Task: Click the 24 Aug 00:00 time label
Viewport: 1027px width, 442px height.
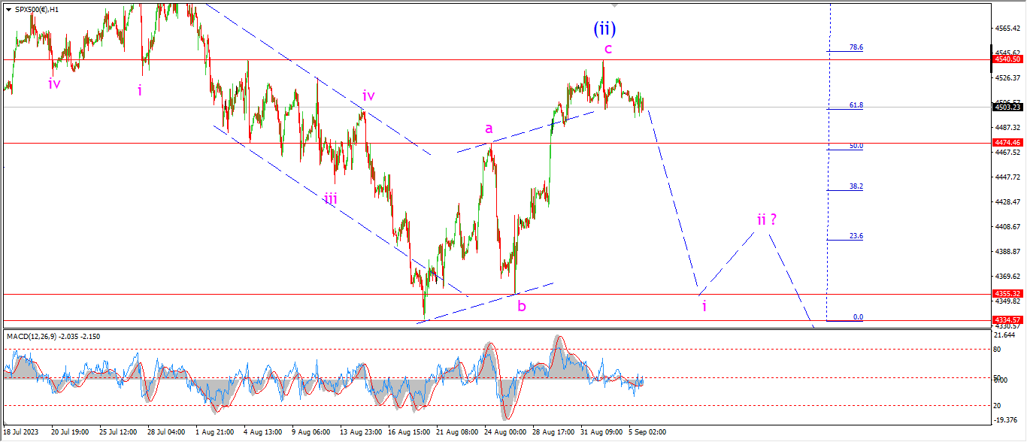Action: click(504, 433)
